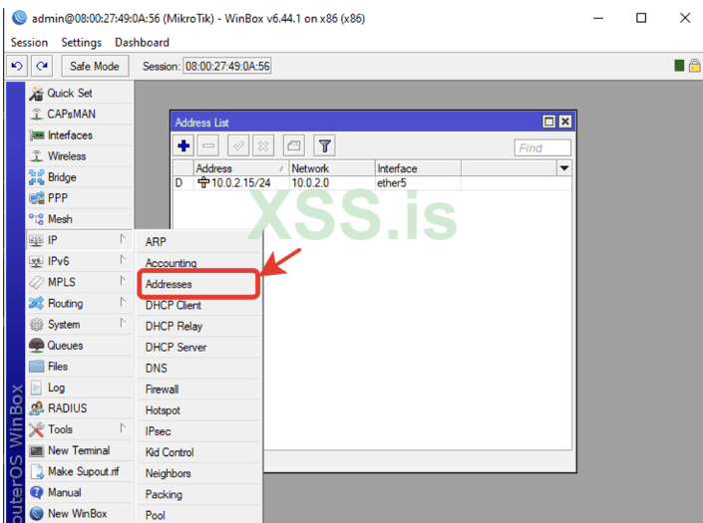This screenshot has height=523, width=703.
Task: Open Bridge in sidebar
Action: point(80,177)
